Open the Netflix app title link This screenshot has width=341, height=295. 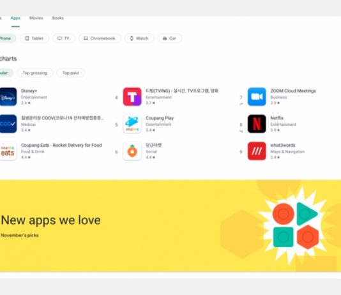coord(277,118)
